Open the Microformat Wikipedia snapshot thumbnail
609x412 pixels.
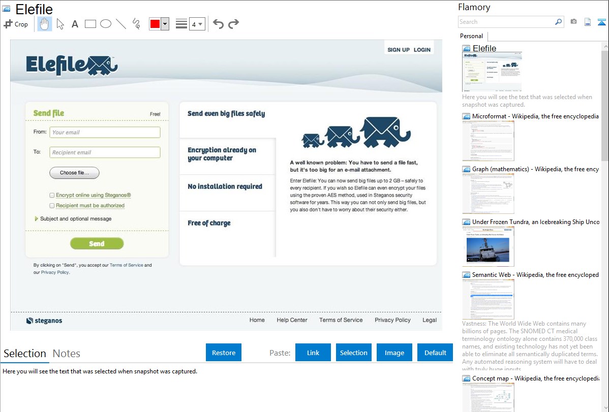coord(488,141)
